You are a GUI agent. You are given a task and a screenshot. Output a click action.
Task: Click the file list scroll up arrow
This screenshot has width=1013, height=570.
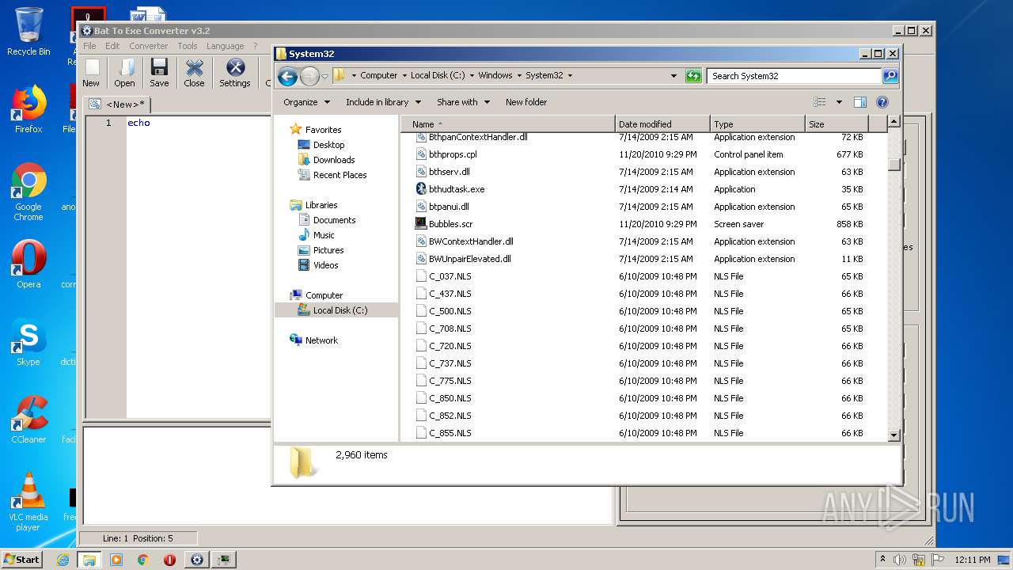tap(893, 122)
